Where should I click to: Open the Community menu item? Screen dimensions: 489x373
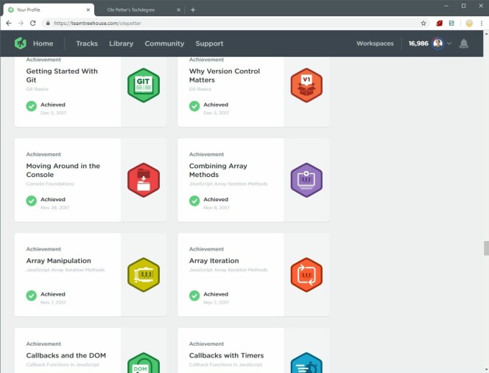click(x=164, y=43)
